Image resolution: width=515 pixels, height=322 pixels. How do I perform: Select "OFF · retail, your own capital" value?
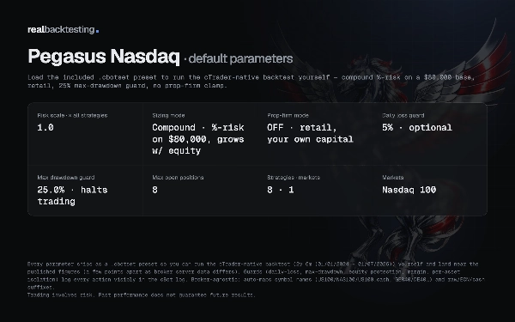point(310,133)
